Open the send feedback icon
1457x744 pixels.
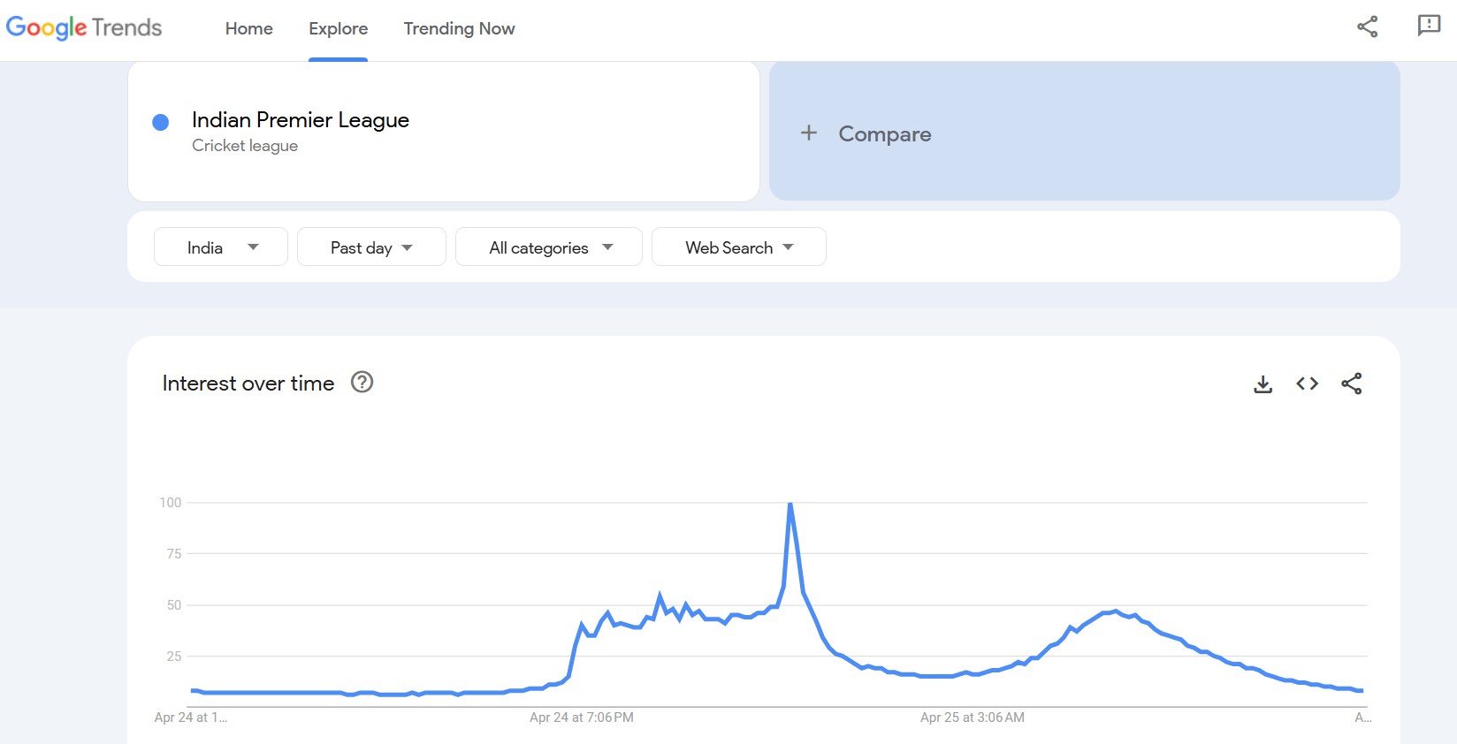point(1429,27)
